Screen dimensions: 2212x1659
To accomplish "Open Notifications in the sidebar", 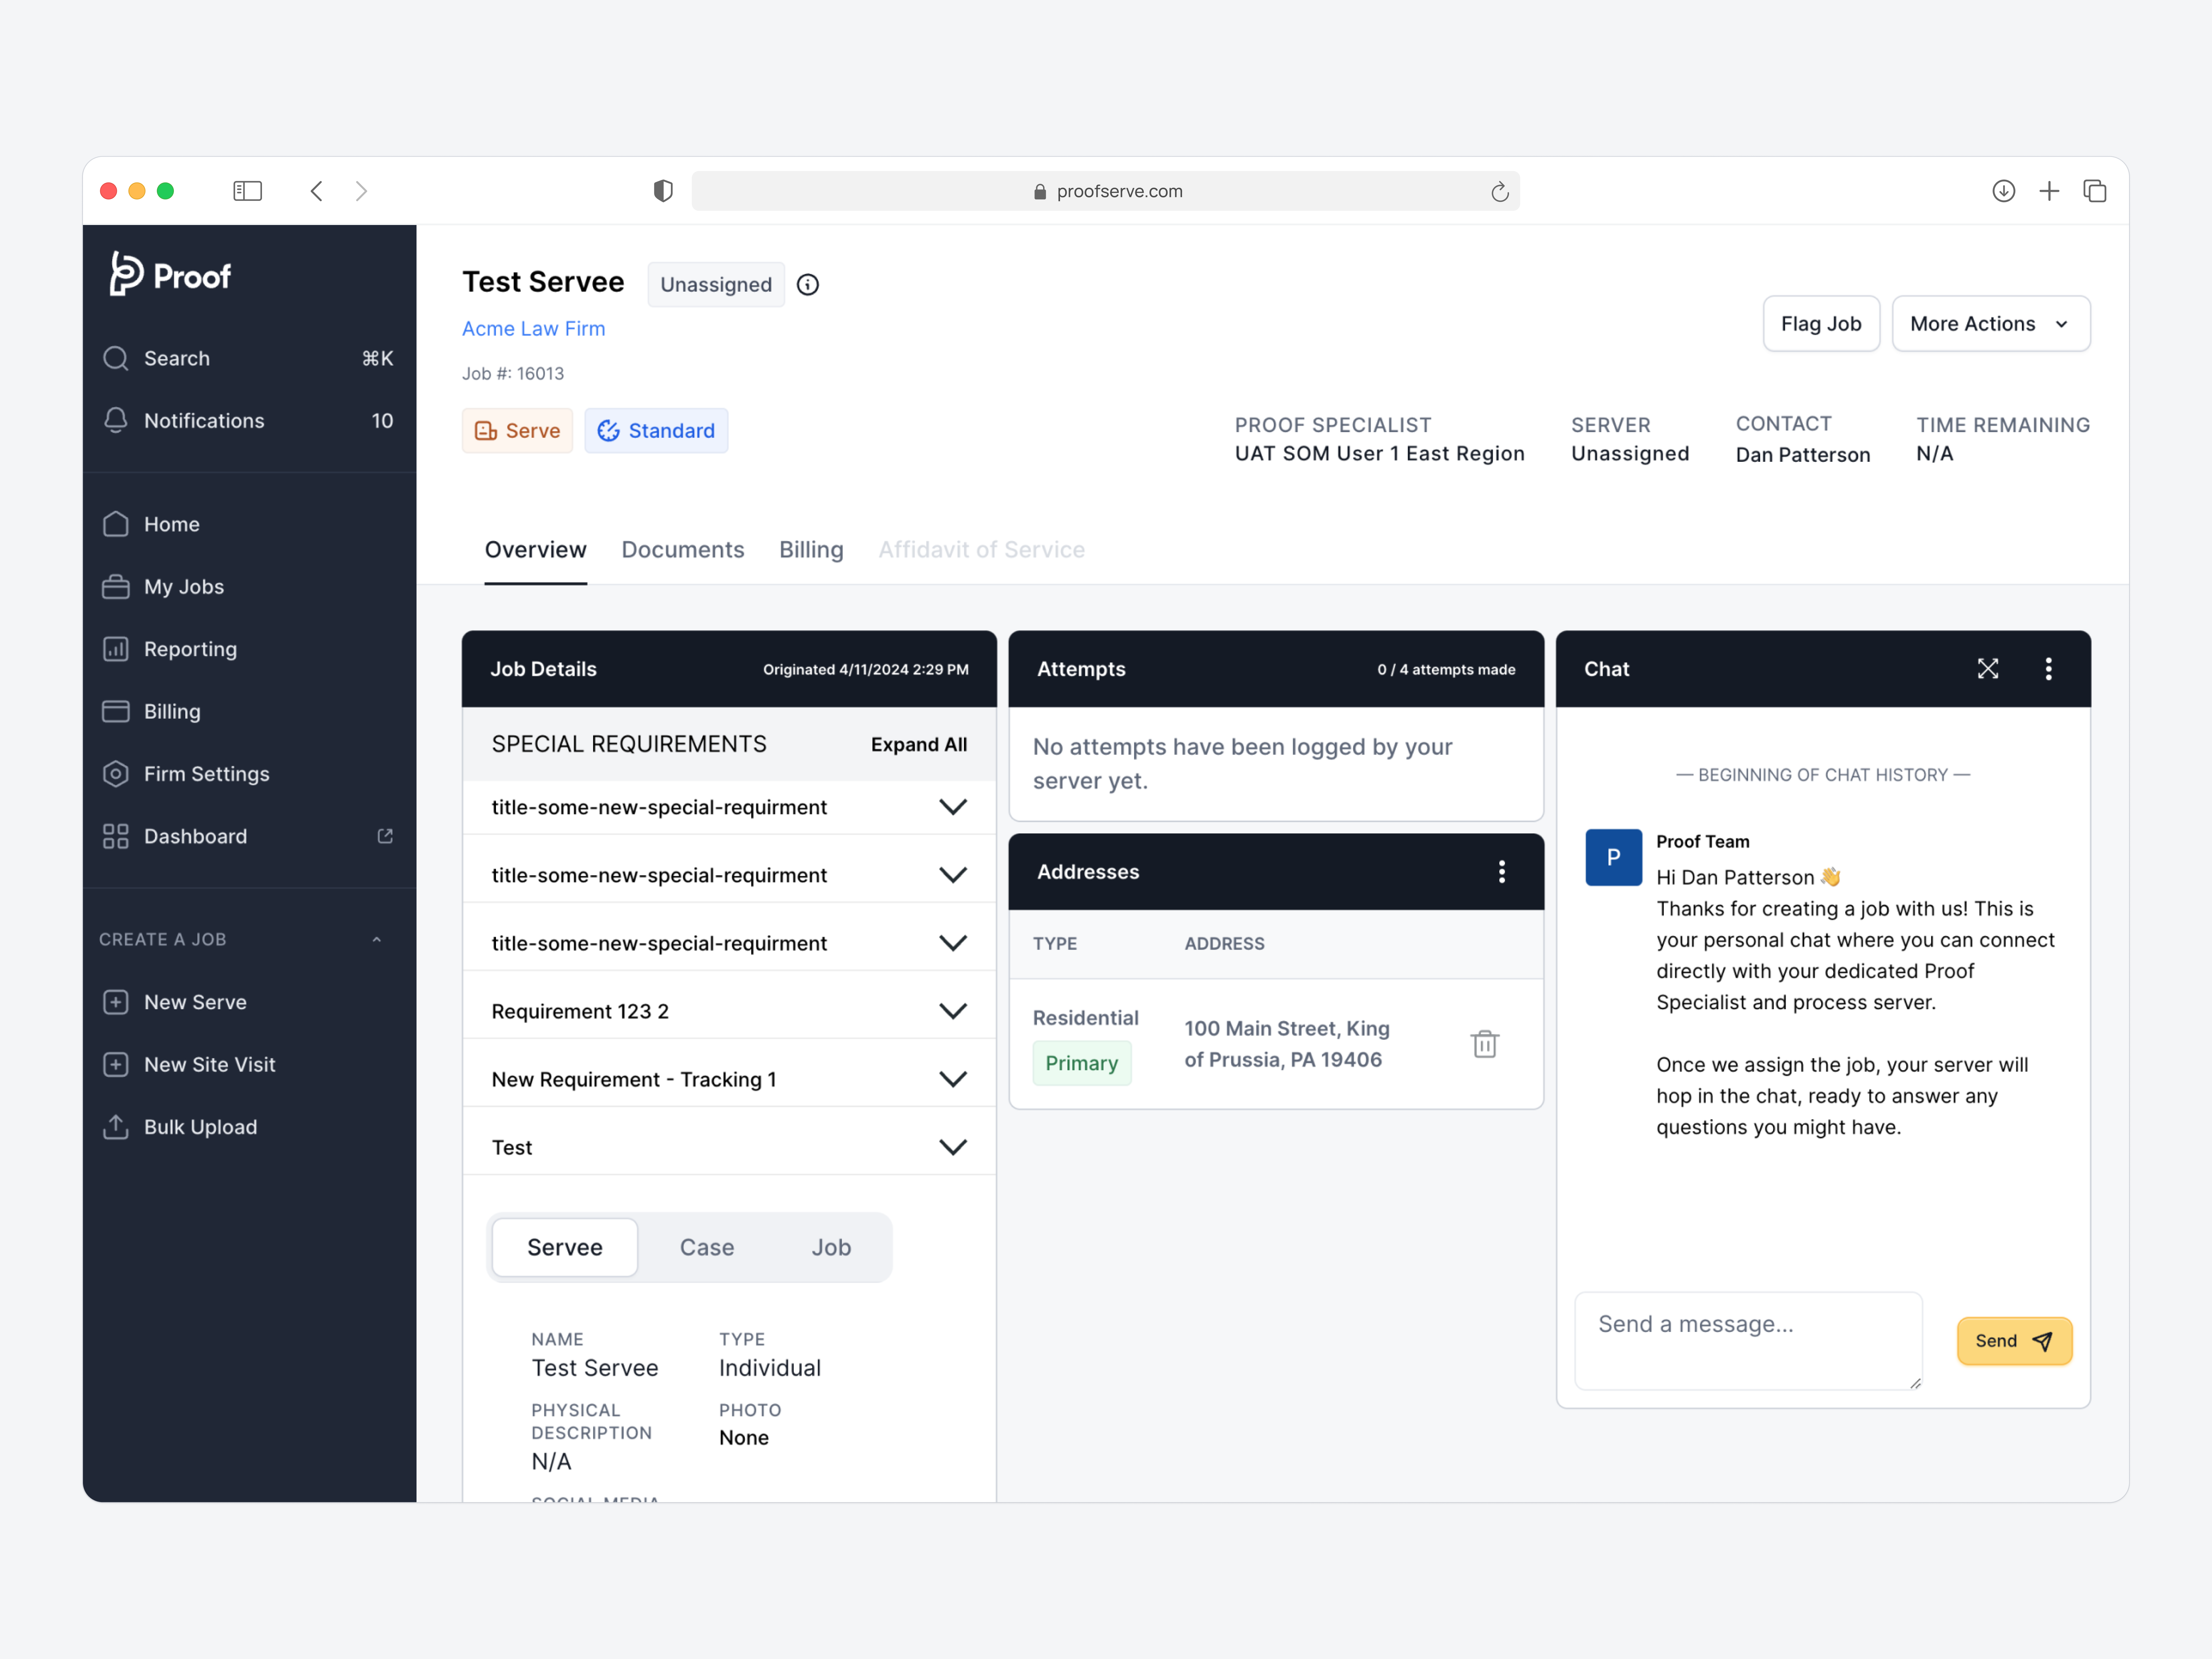I will coord(204,420).
